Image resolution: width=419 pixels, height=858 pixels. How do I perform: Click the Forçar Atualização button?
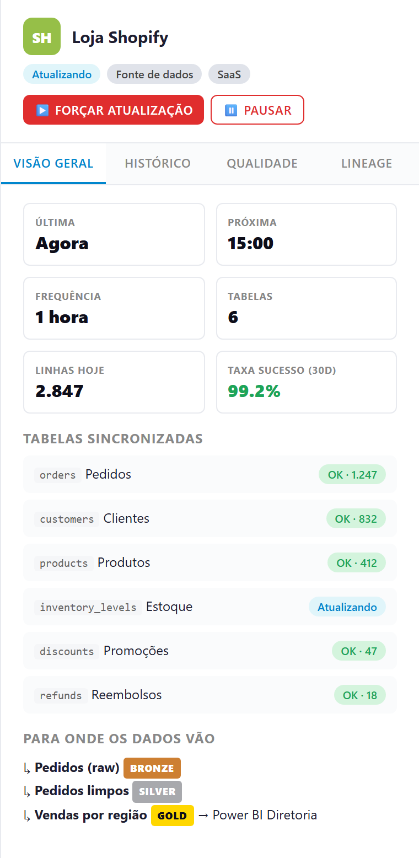(x=114, y=110)
